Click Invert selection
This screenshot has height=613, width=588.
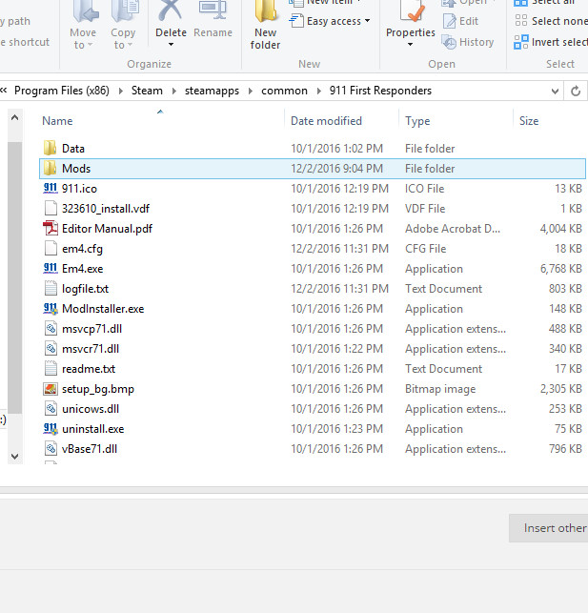(551, 42)
